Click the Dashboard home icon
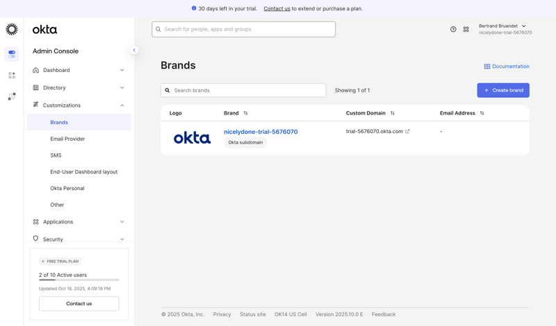Viewport: 556px width, 326px height. (x=36, y=70)
